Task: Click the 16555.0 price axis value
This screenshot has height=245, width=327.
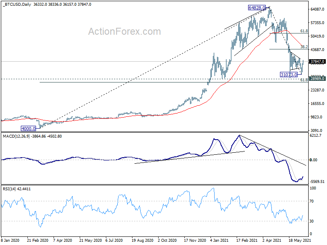Action: click(x=318, y=104)
